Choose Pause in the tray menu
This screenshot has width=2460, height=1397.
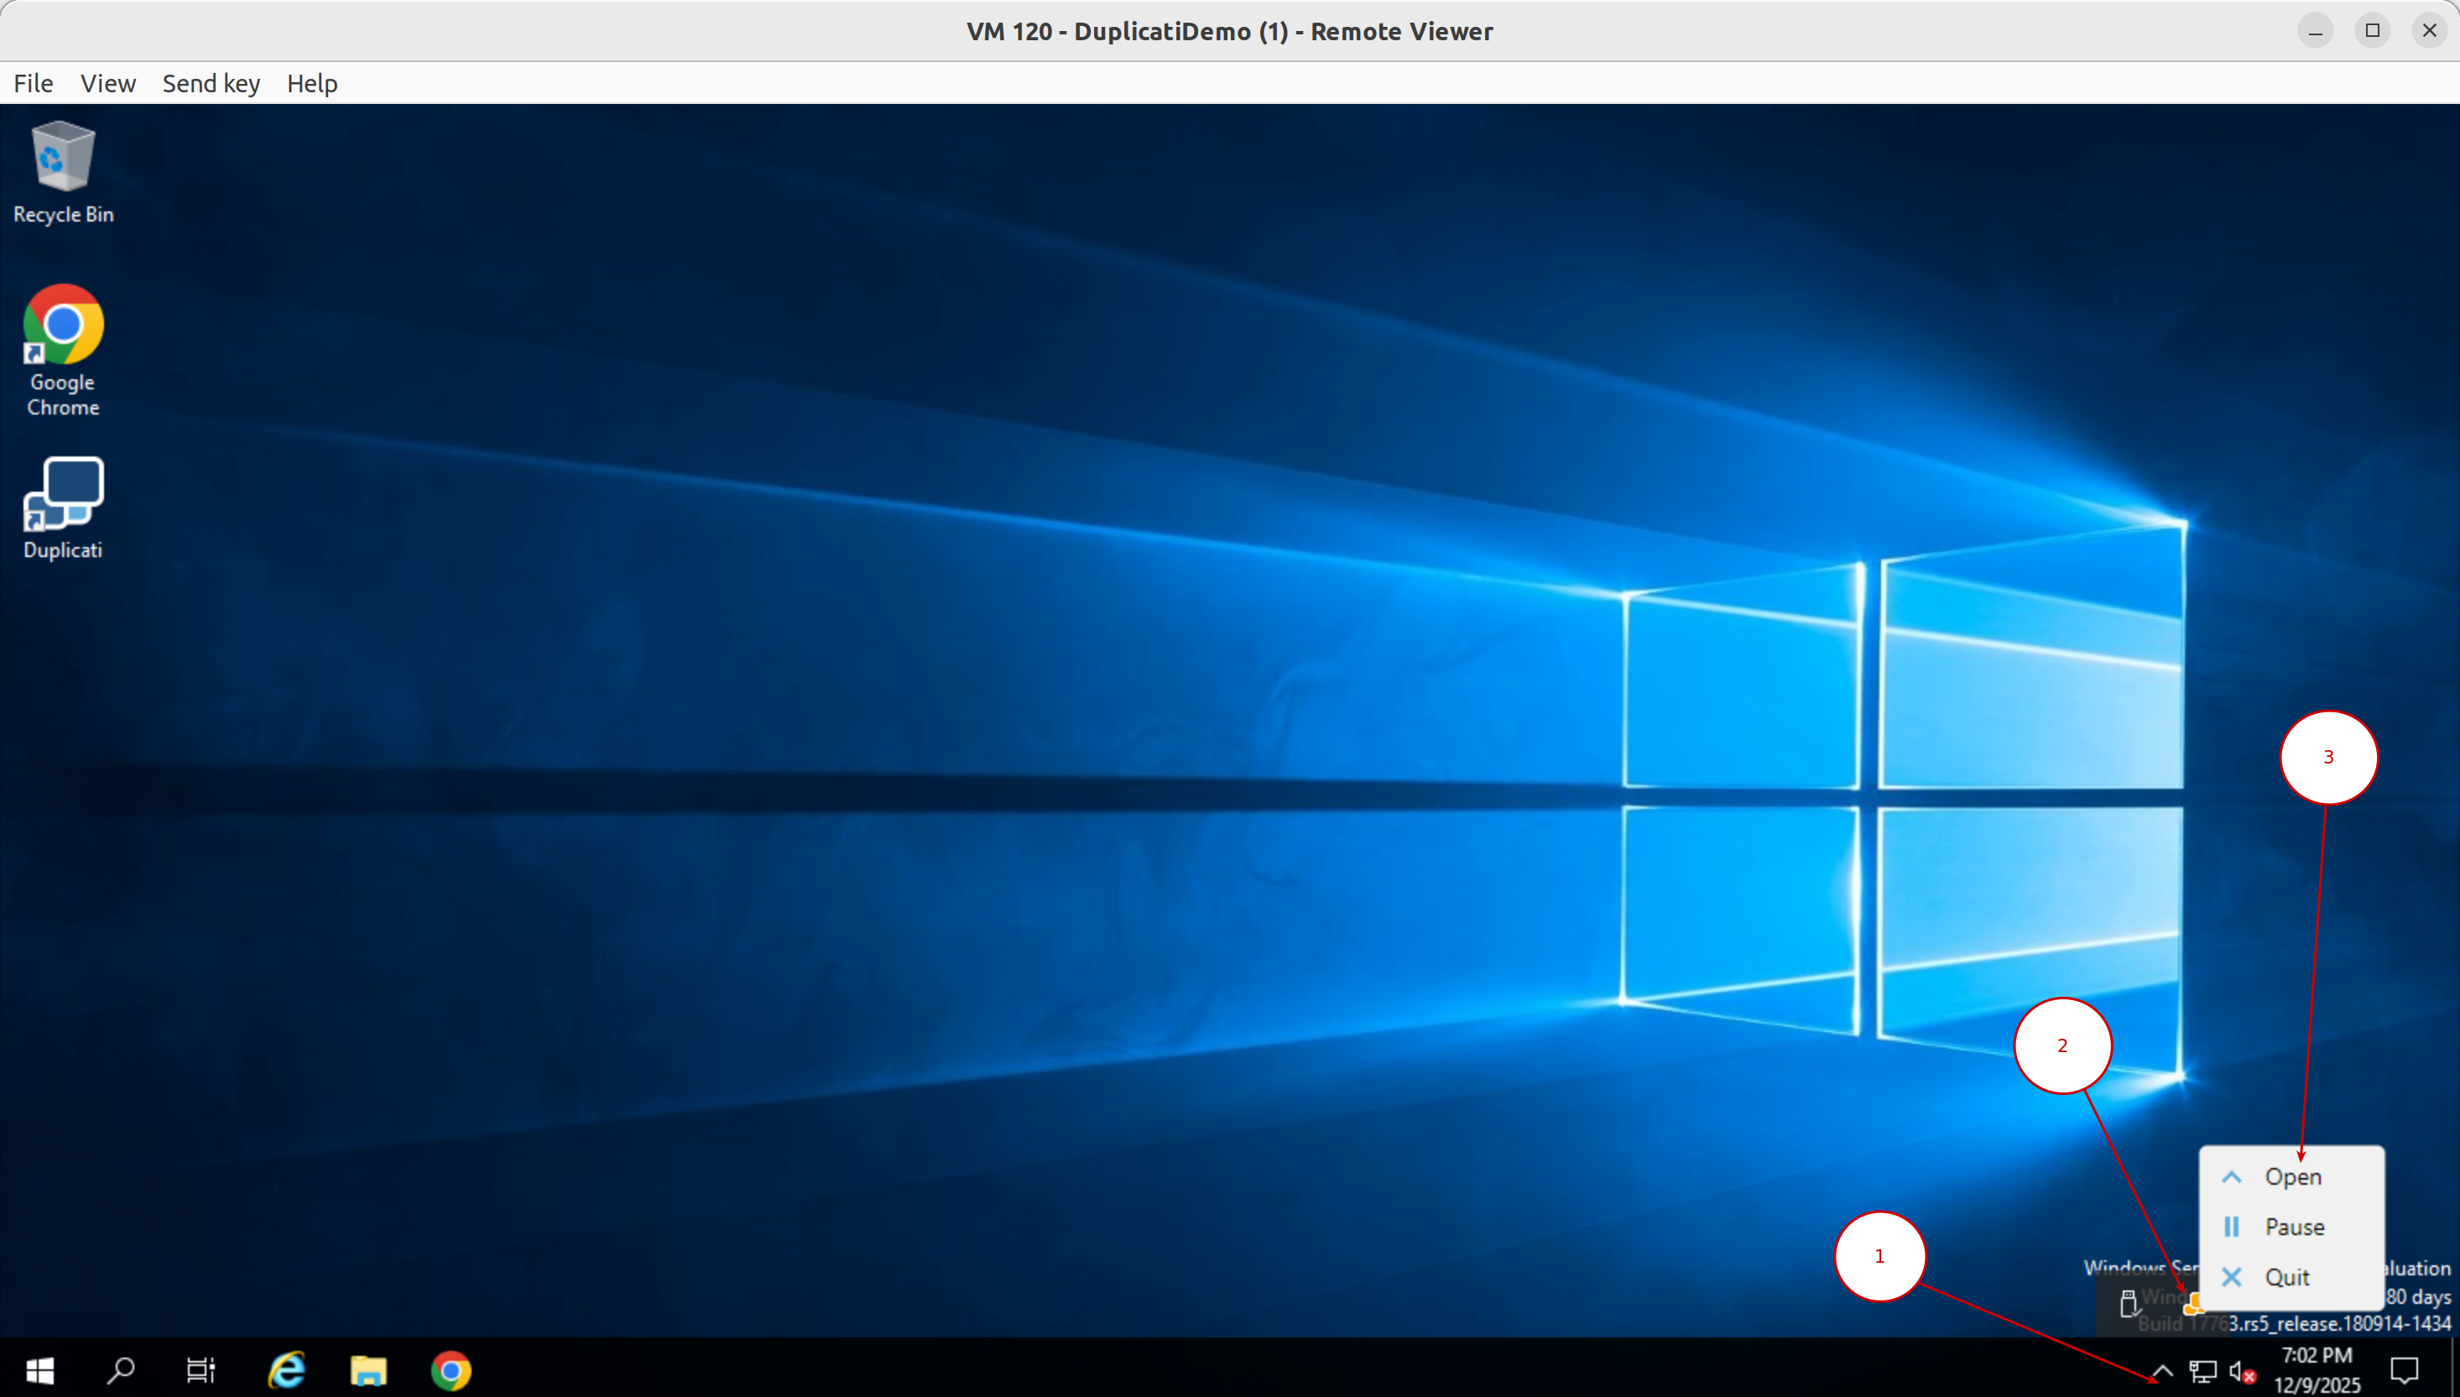[2293, 1226]
